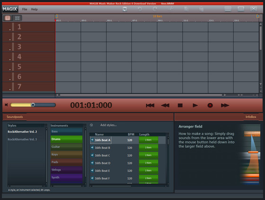The height and width of the screenshot is (200, 265).
Task: Preview 16th Beat D speaker icon
Action: tap(92, 163)
